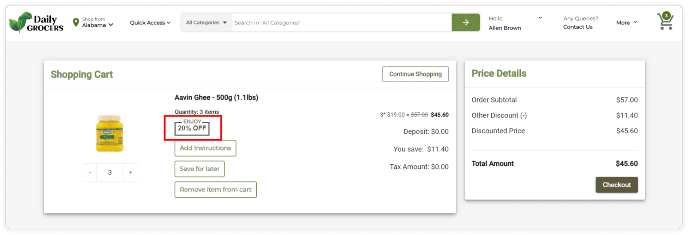The width and height of the screenshot is (688, 235).
Task: Remove item from cart
Action: [215, 190]
